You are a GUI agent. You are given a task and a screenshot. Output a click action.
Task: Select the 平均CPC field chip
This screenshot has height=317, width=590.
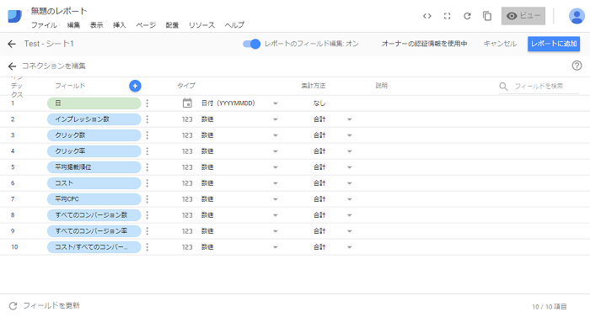pos(94,199)
